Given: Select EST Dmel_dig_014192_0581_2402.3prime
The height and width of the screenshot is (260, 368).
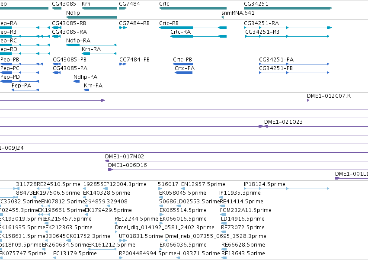Looking at the screenshot, I should coord(164,228).
